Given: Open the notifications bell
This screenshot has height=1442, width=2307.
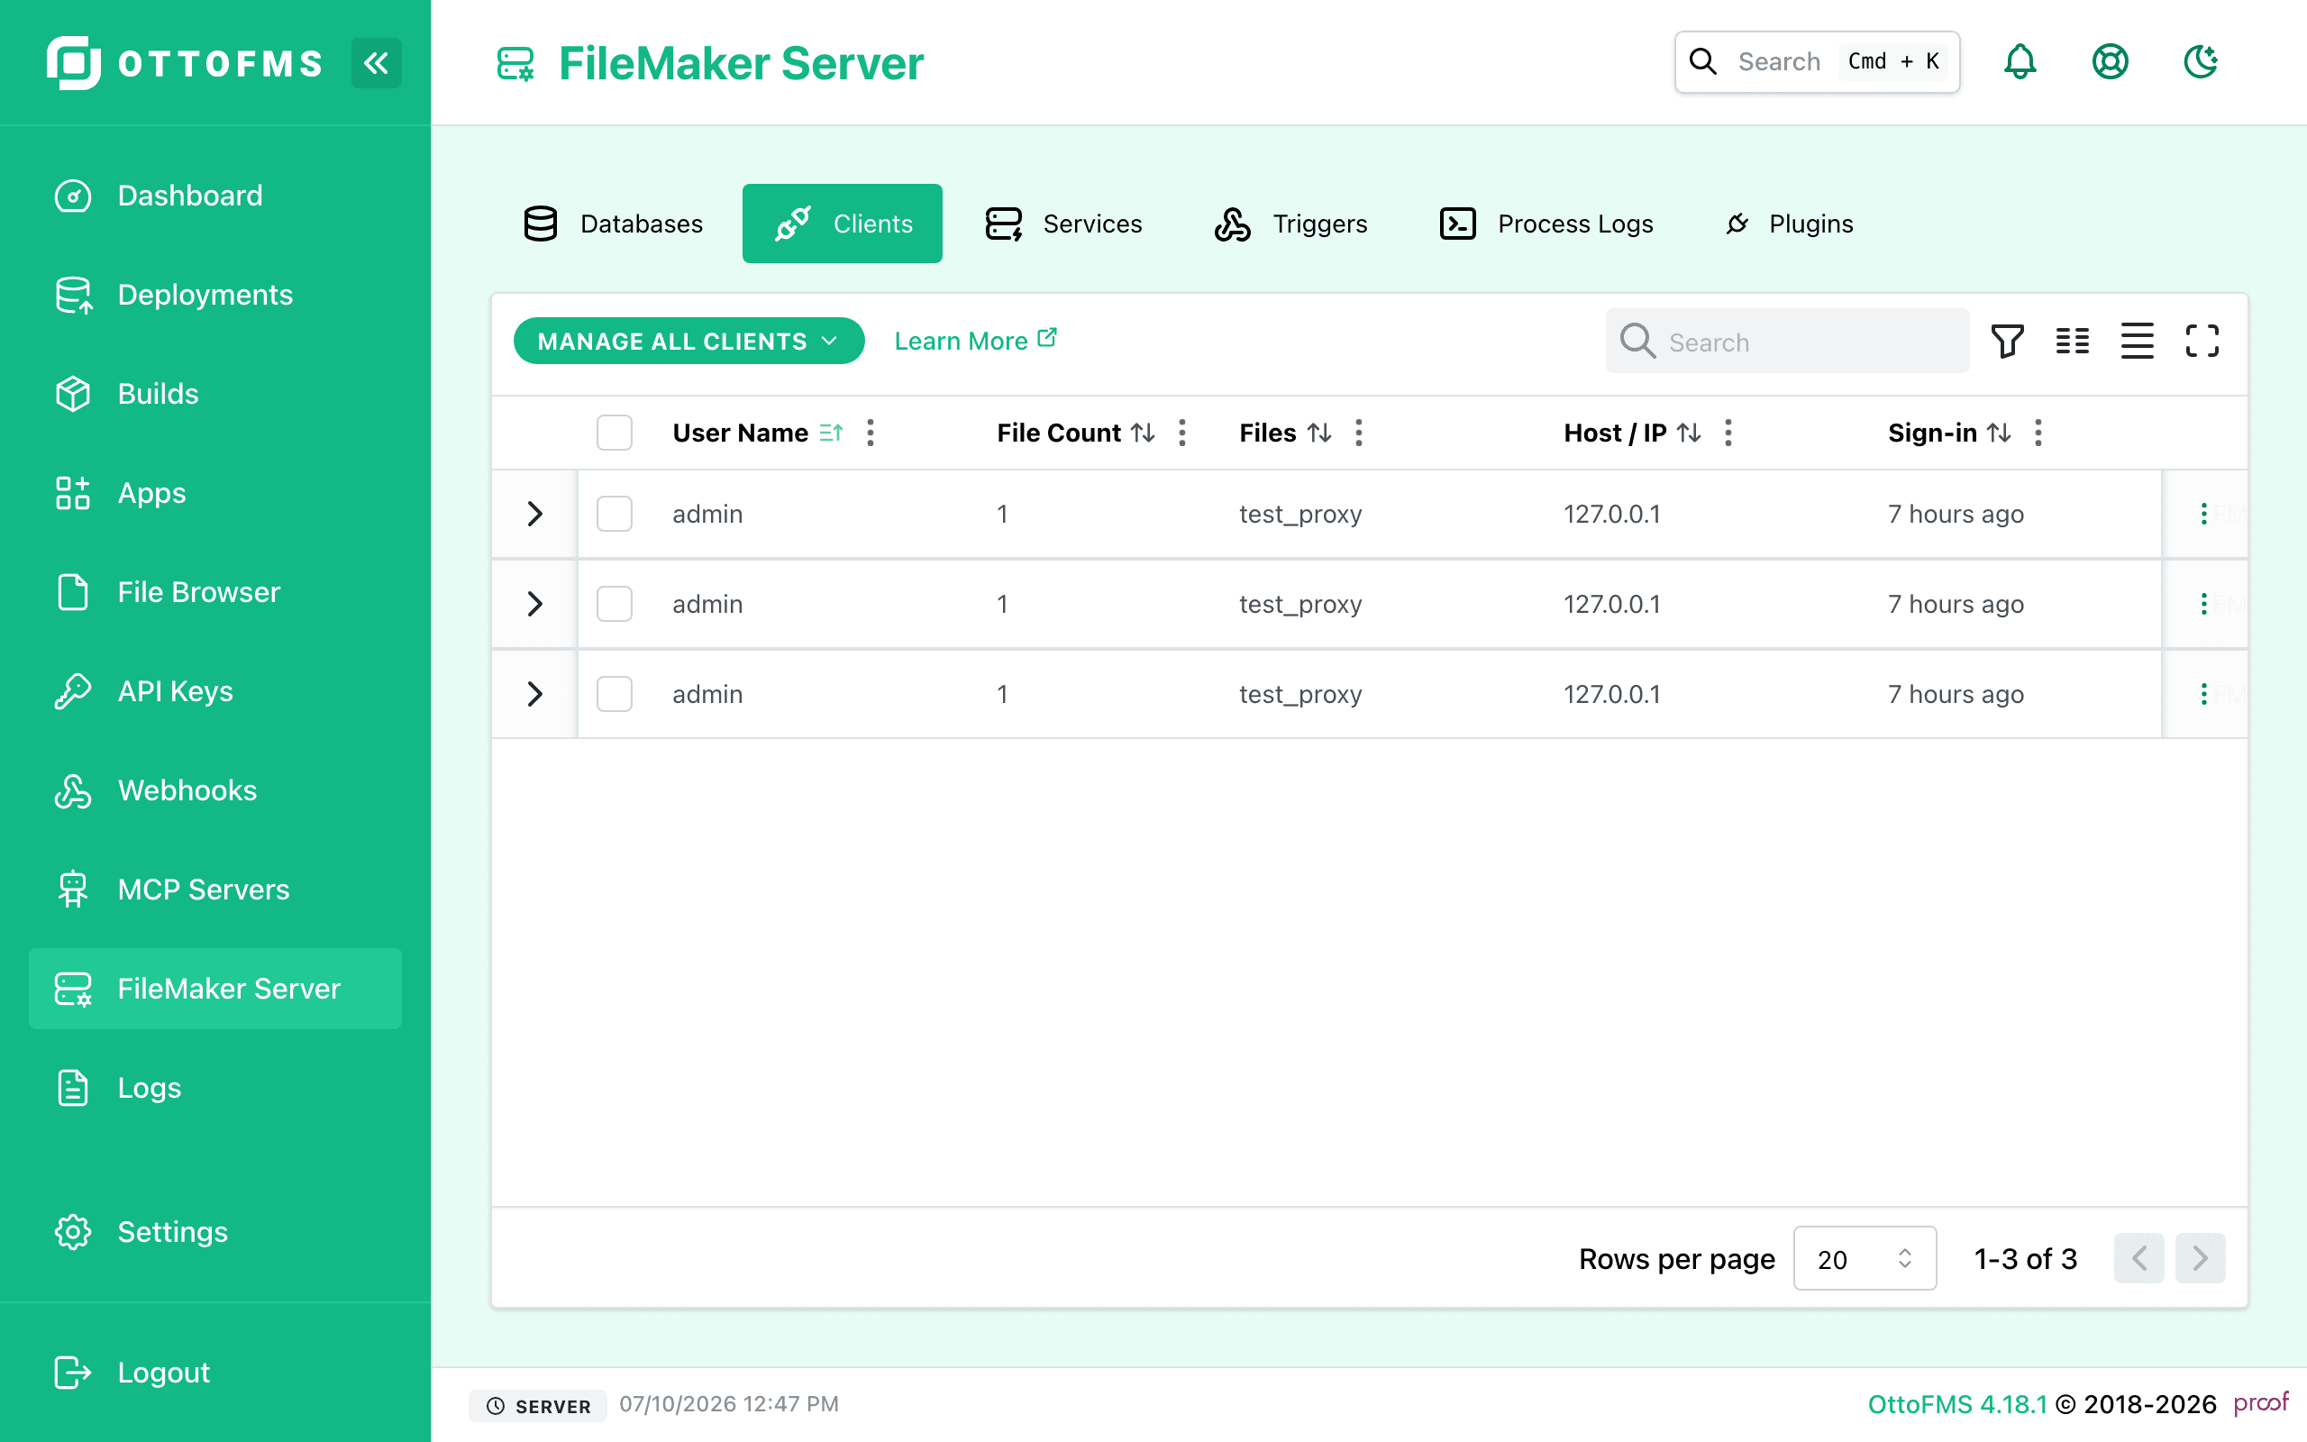Looking at the screenshot, I should click(2020, 62).
